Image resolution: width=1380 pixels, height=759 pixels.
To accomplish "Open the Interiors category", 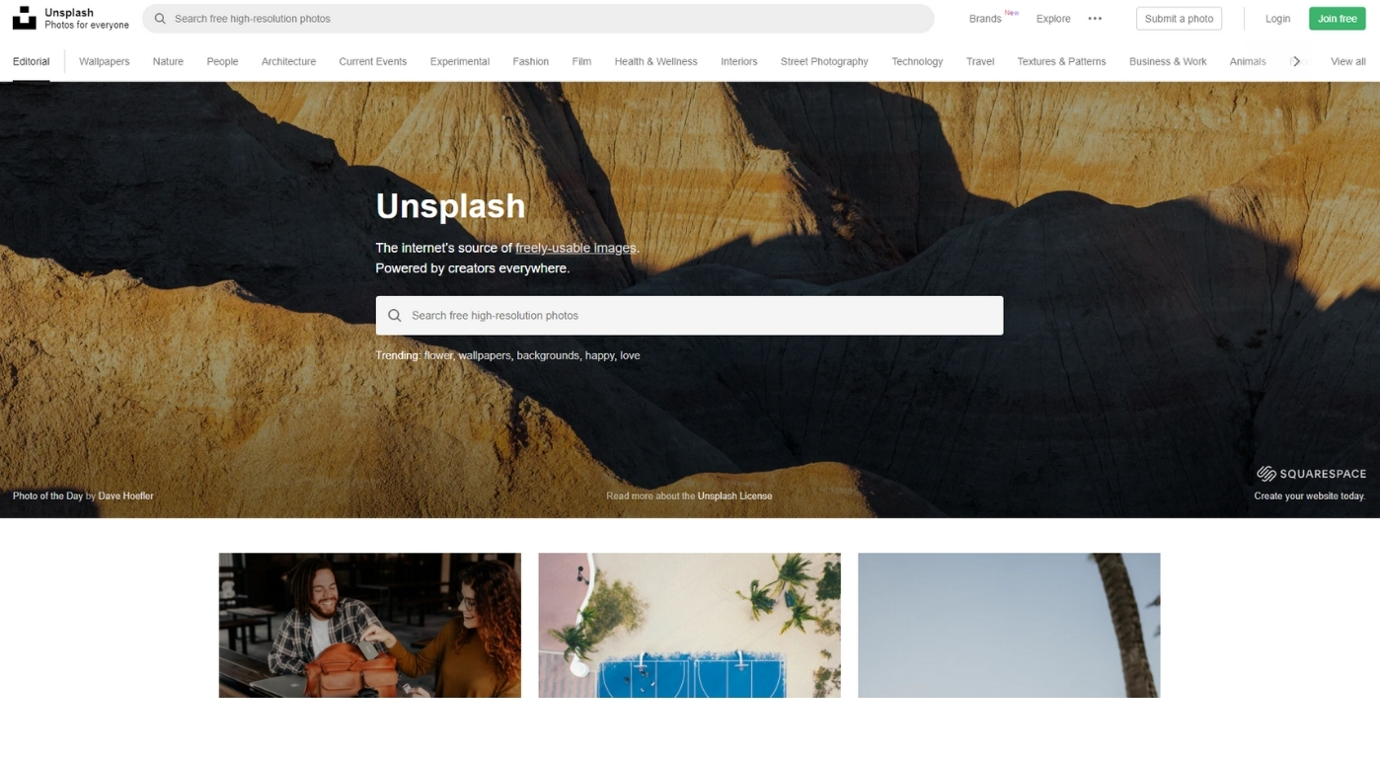I will [x=738, y=61].
